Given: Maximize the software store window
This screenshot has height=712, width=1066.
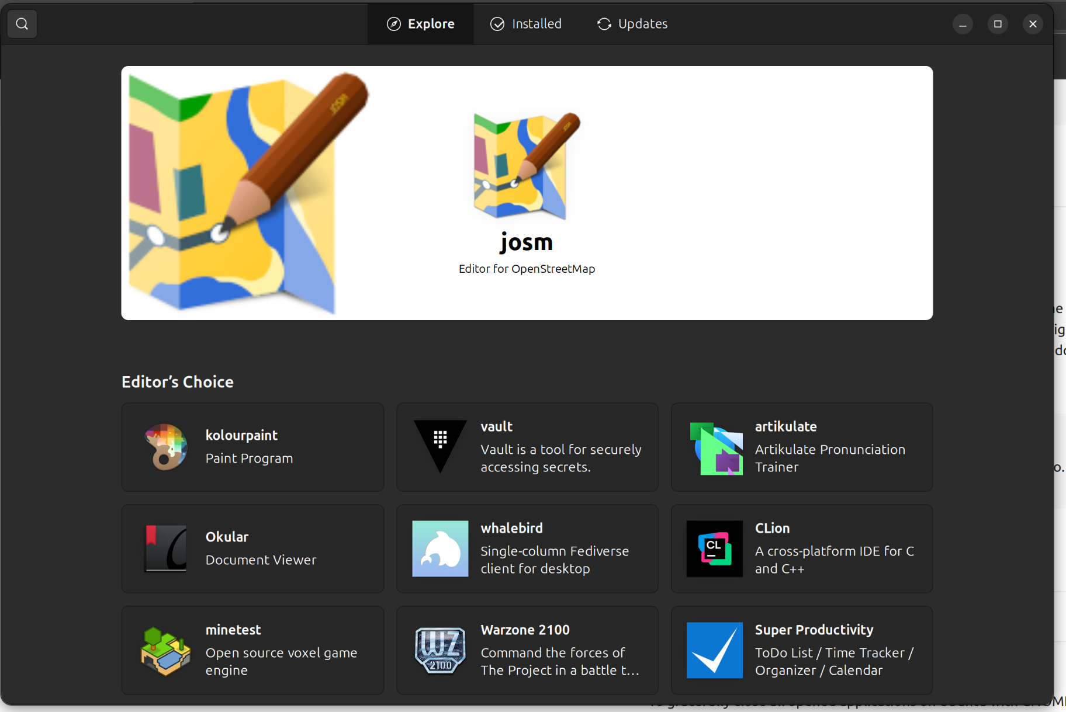Looking at the screenshot, I should click(998, 24).
